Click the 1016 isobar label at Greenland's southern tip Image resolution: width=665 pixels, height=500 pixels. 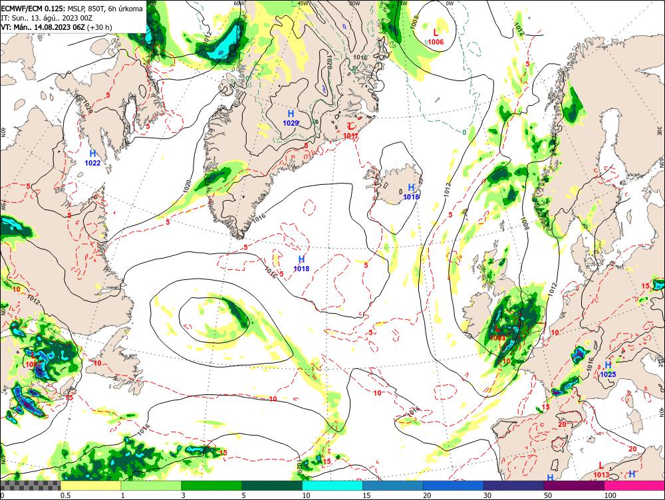[x=259, y=217]
